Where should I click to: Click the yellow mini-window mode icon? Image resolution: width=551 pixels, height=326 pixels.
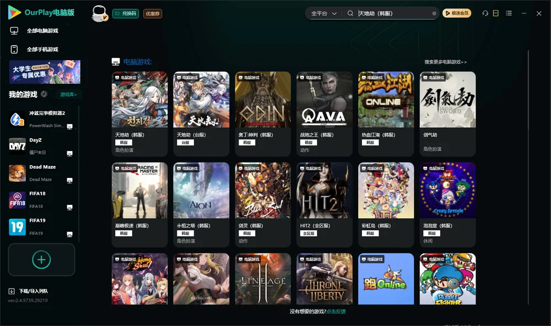(x=496, y=13)
